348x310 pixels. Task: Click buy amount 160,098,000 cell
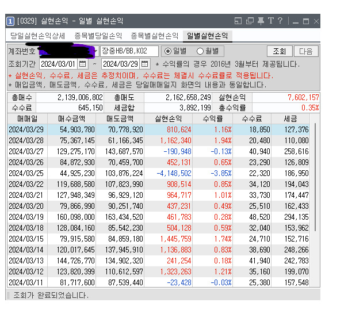pos(76,217)
